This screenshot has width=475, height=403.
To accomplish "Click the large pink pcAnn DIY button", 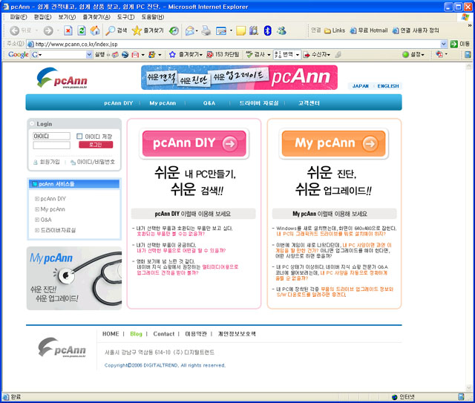I will (x=194, y=144).
